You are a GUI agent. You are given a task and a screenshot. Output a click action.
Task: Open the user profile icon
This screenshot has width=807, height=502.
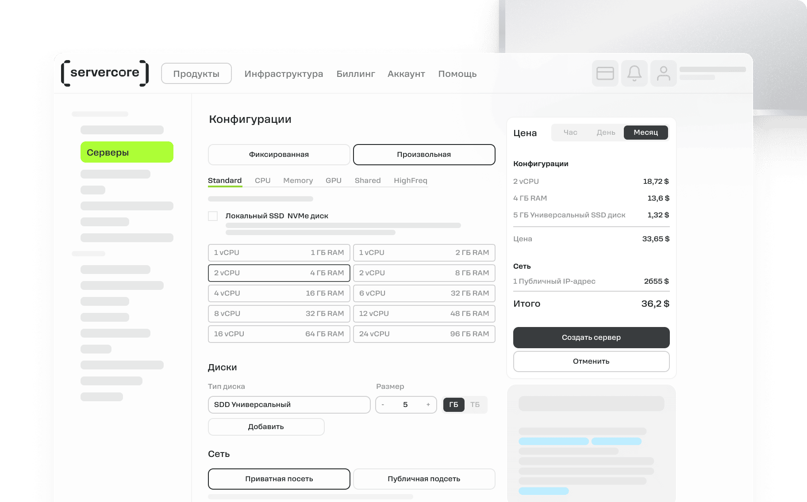coord(663,73)
